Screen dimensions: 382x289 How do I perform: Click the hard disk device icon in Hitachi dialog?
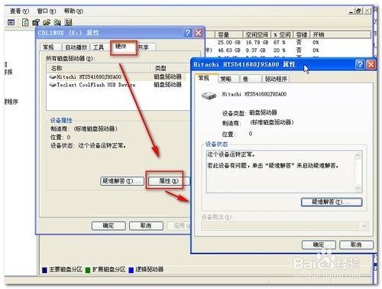209,96
